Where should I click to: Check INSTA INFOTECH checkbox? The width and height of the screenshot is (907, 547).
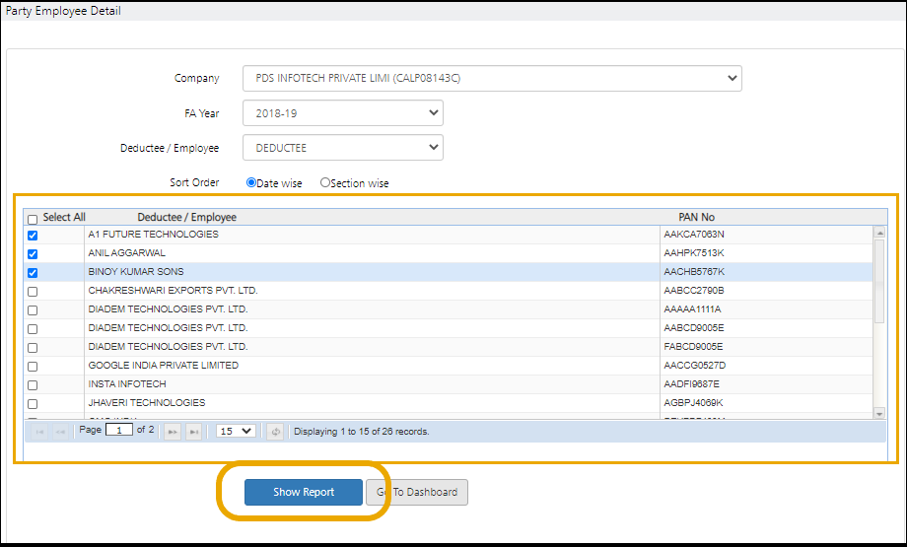pos(33,385)
